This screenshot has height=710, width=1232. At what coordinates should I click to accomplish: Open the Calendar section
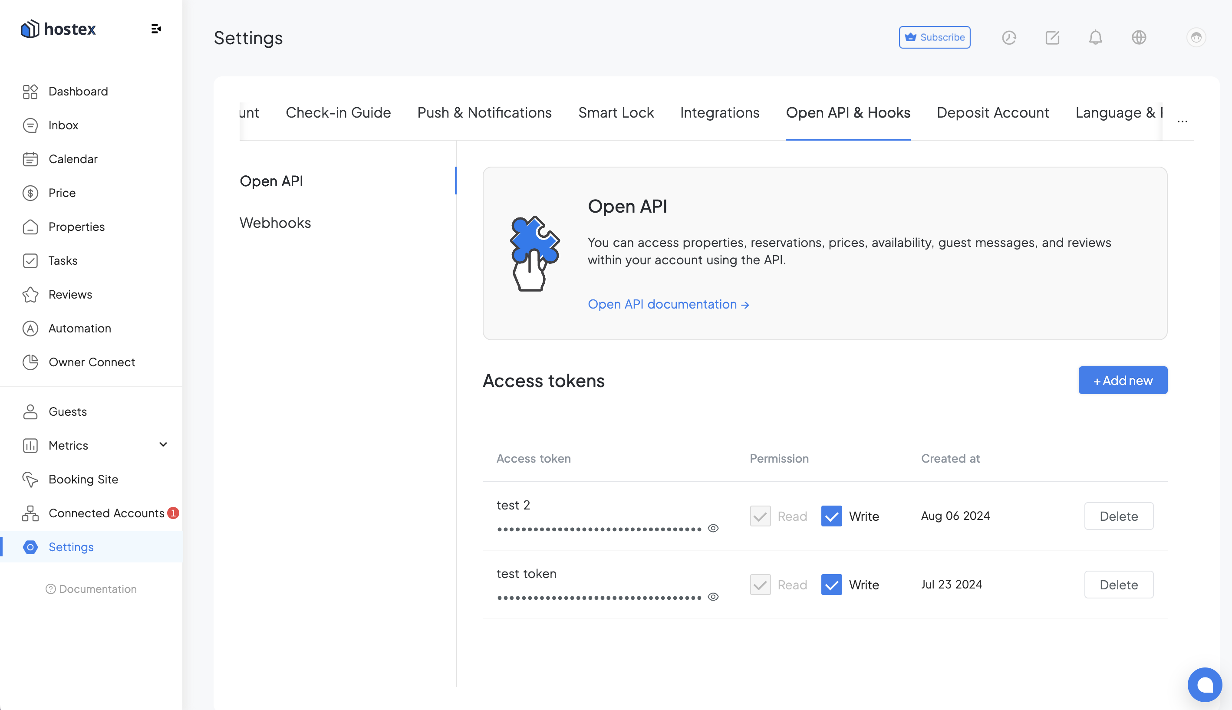73,159
